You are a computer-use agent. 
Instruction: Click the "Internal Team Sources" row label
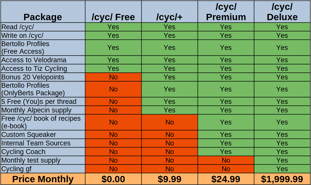[x=36, y=143]
